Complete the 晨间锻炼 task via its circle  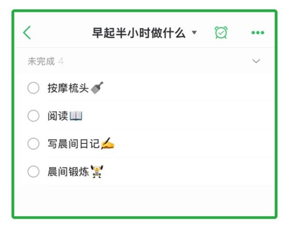tap(33, 171)
